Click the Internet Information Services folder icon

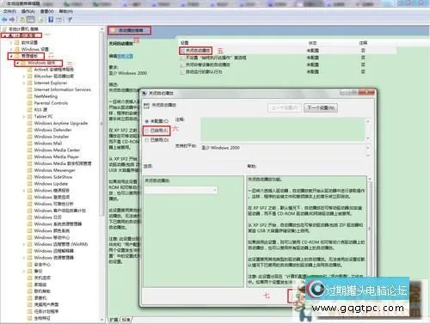[x=29, y=89]
